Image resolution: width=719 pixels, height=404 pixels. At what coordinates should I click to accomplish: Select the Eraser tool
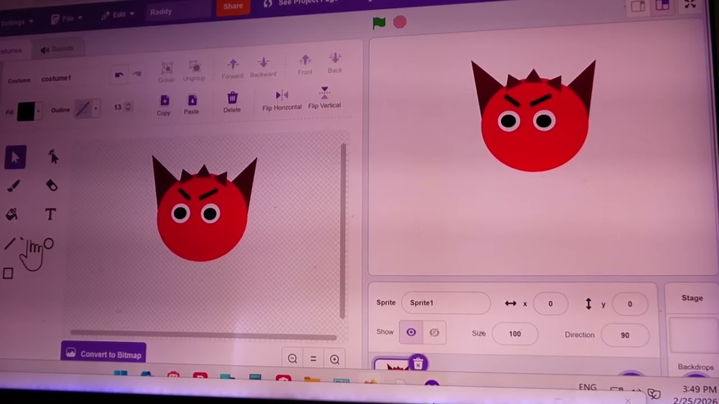click(x=52, y=185)
